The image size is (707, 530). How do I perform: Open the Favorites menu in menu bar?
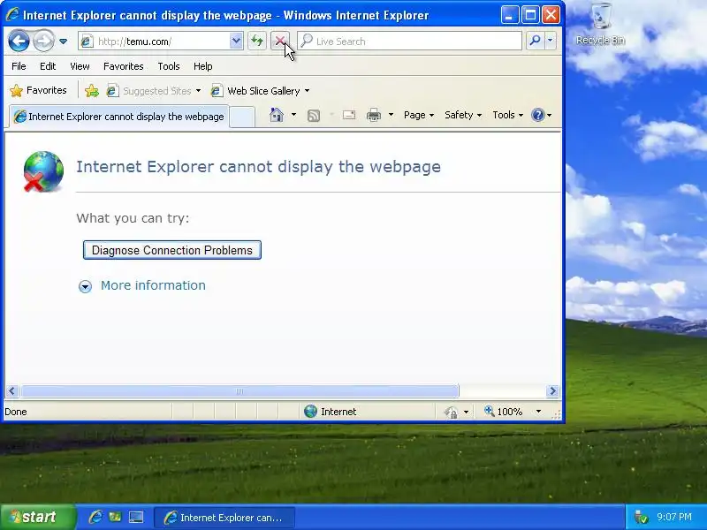pyautogui.click(x=123, y=66)
